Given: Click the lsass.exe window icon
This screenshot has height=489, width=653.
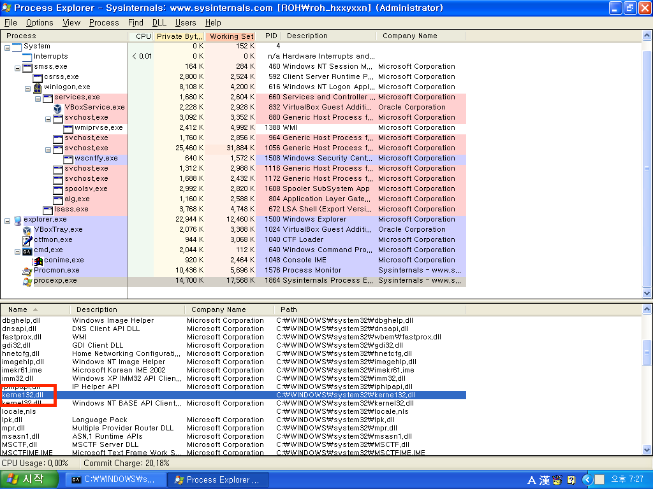Looking at the screenshot, I should [x=47, y=209].
